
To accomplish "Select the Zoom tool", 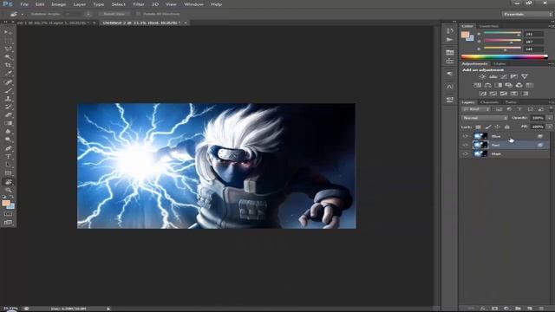I will coord(8,190).
